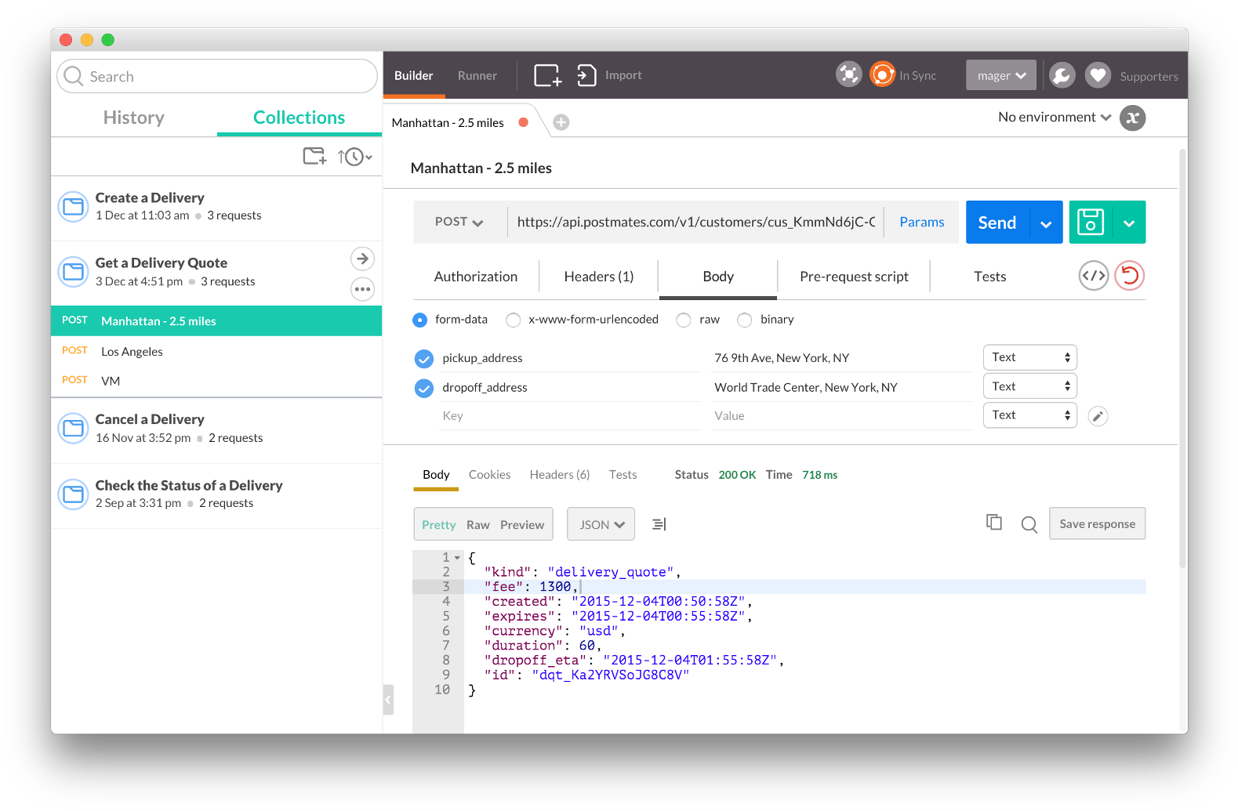The image size is (1238, 811).
Task: Search within the response icon
Action: point(1029,524)
